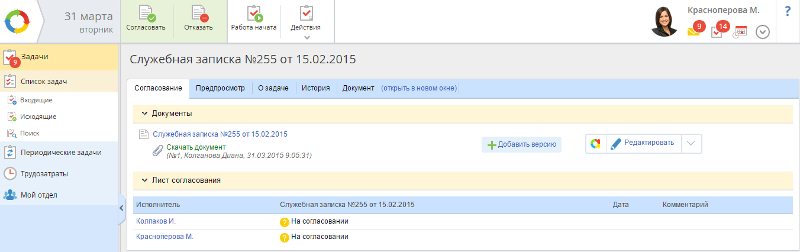
Task: Open the mail notifications envelope icon
Action: [x=693, y=32]
